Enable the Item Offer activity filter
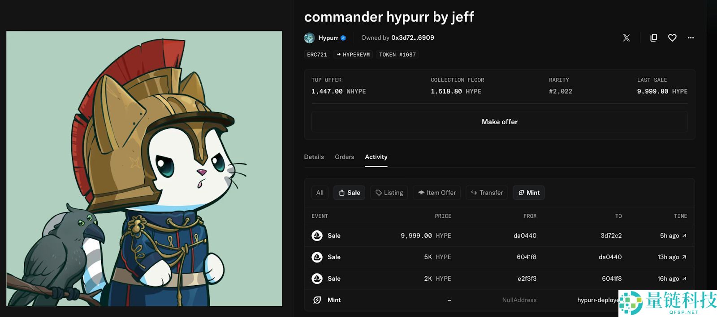This screenshot has width=717, height=317. pyautogui.click(x=436, y=193)
